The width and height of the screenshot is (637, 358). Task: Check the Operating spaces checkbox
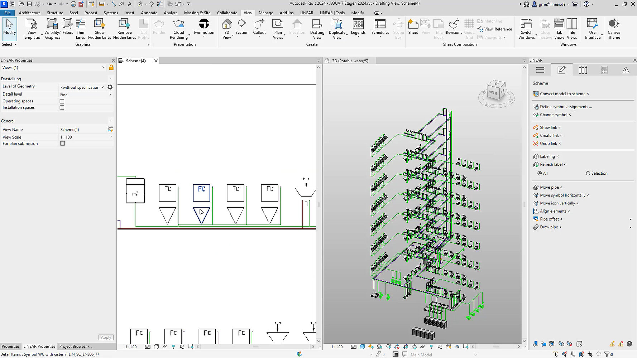pos(62,101)
